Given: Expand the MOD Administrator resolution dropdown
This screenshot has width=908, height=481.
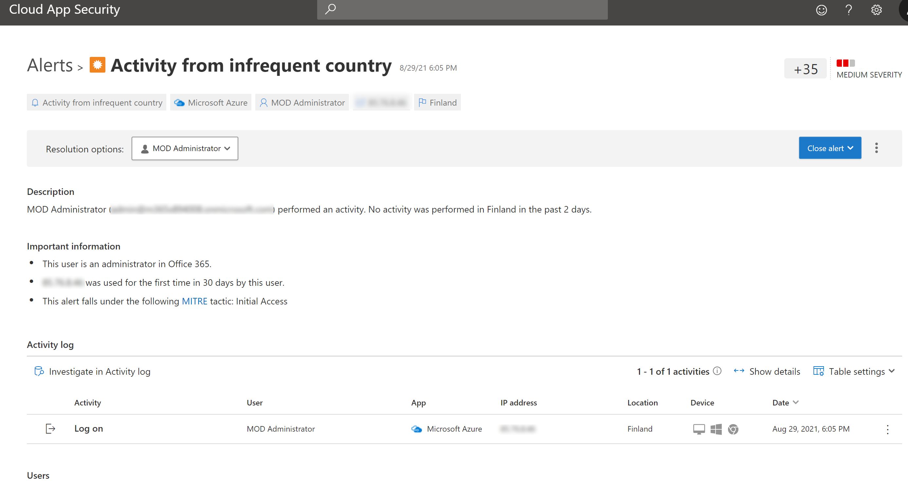Looking at the screenshot, I should tap(185, 148).
